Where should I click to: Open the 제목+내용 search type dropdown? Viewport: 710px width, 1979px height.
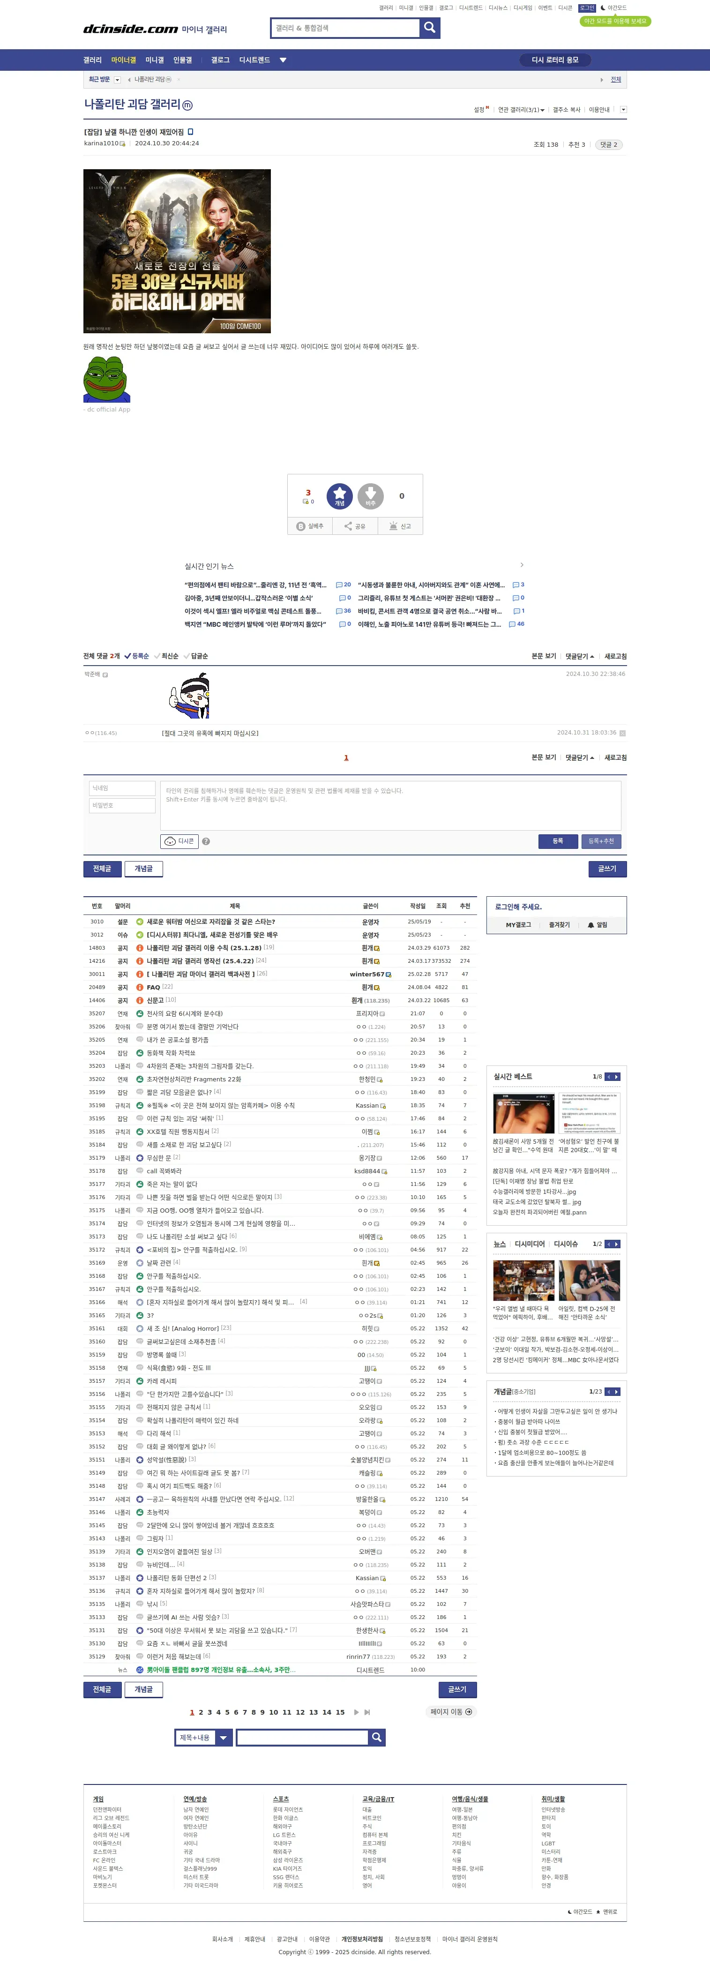203,1737
